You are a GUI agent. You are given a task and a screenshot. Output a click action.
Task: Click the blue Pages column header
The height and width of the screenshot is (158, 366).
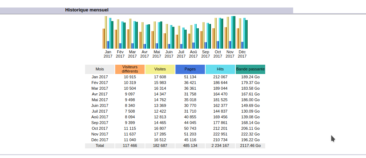pyautogui.click(x=190, y=69)
